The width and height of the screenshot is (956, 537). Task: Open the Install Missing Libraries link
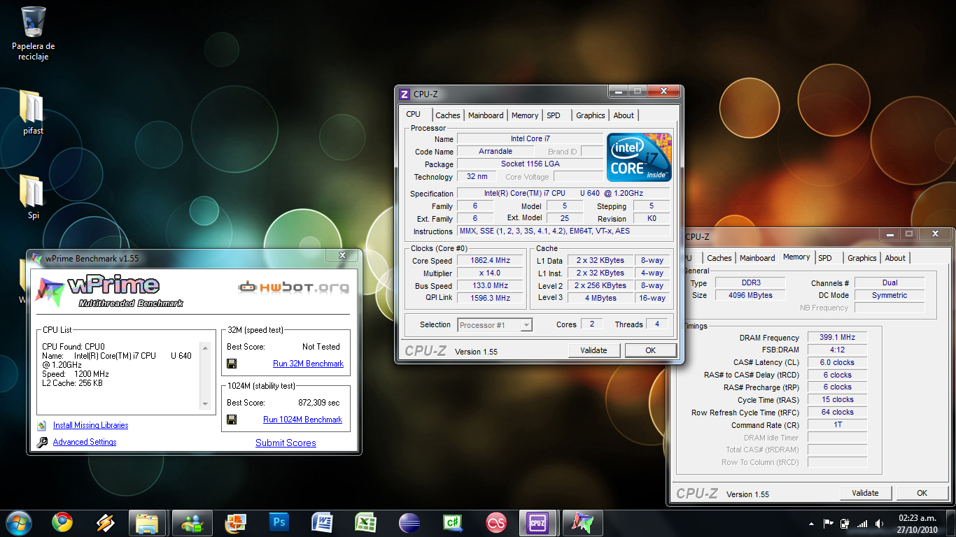(90, 425)
